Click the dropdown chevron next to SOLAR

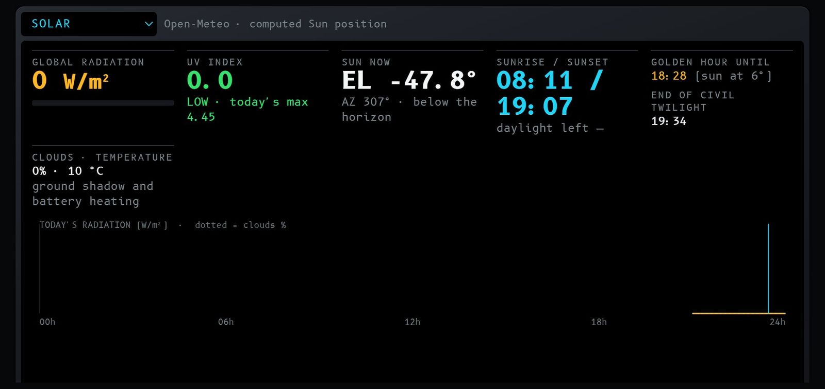point(148,24)
